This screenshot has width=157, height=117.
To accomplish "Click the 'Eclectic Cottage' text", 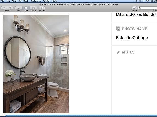I will pos(132,38).
